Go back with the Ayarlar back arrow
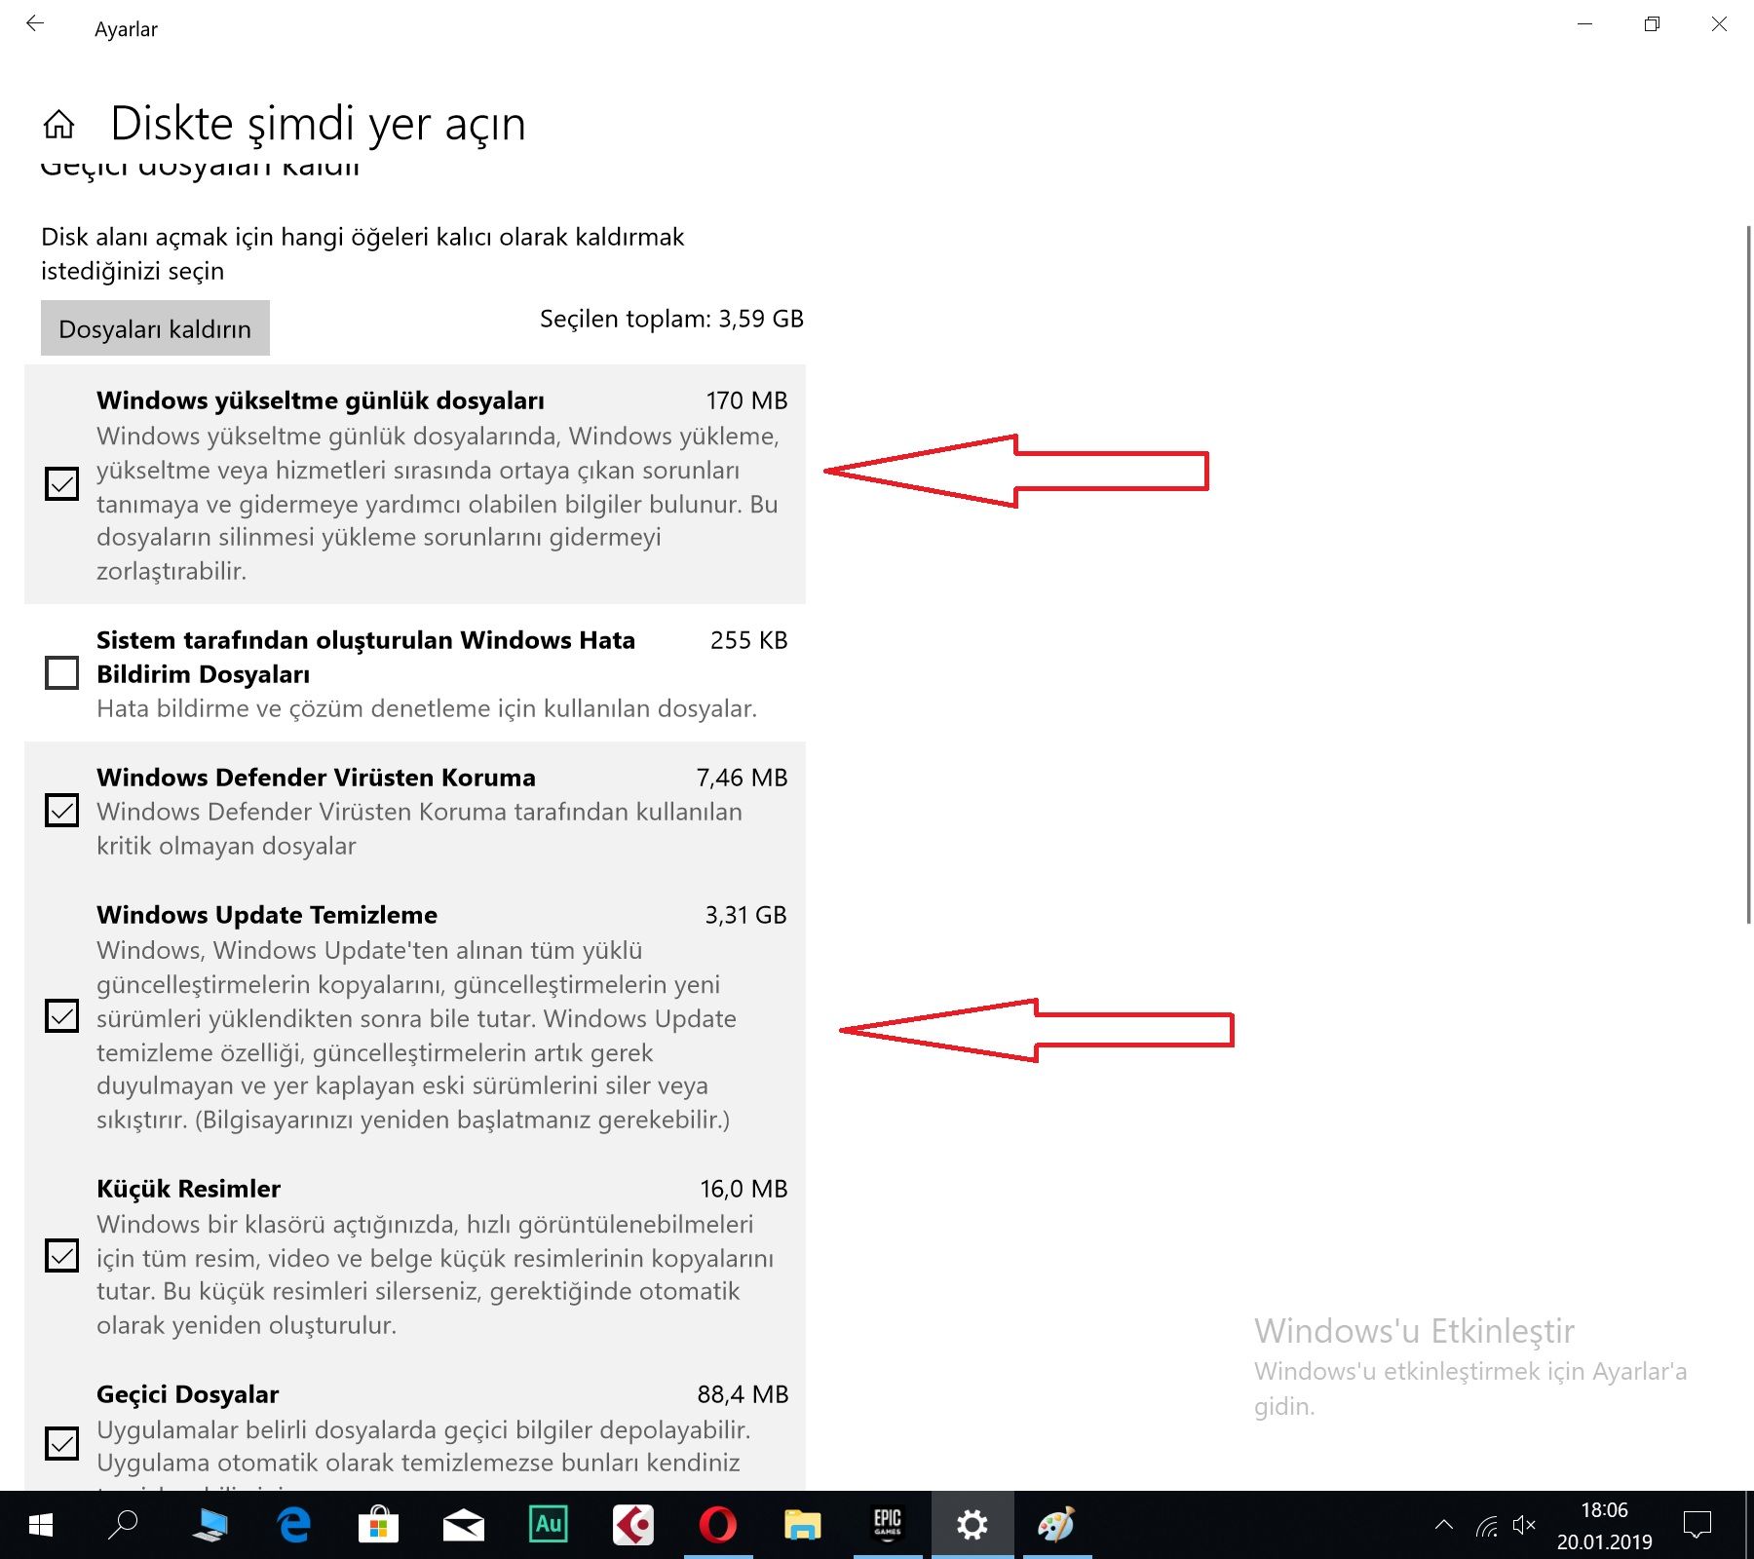 35,24
